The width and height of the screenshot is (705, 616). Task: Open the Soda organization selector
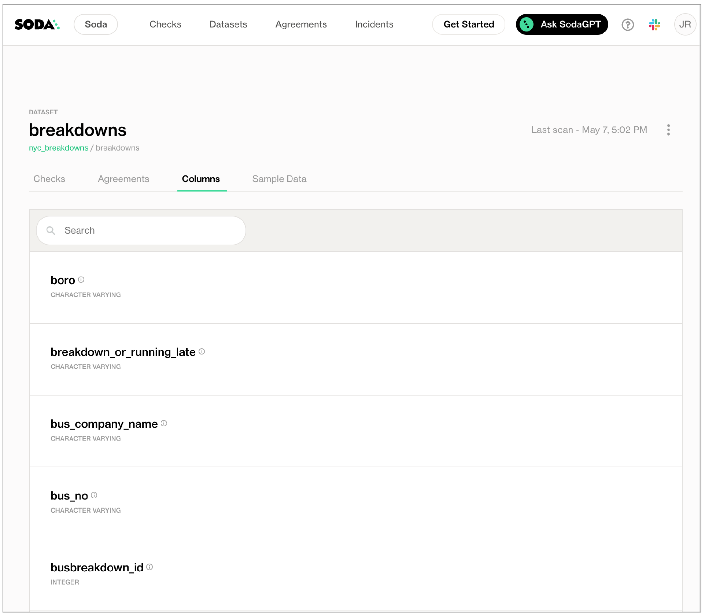(x=96, y=25)
